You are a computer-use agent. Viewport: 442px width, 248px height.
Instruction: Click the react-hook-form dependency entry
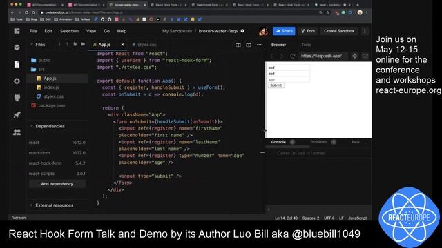57,163
